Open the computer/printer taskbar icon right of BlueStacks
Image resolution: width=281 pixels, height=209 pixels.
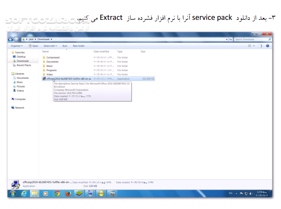pyautogui.click(x=90, y=193)
